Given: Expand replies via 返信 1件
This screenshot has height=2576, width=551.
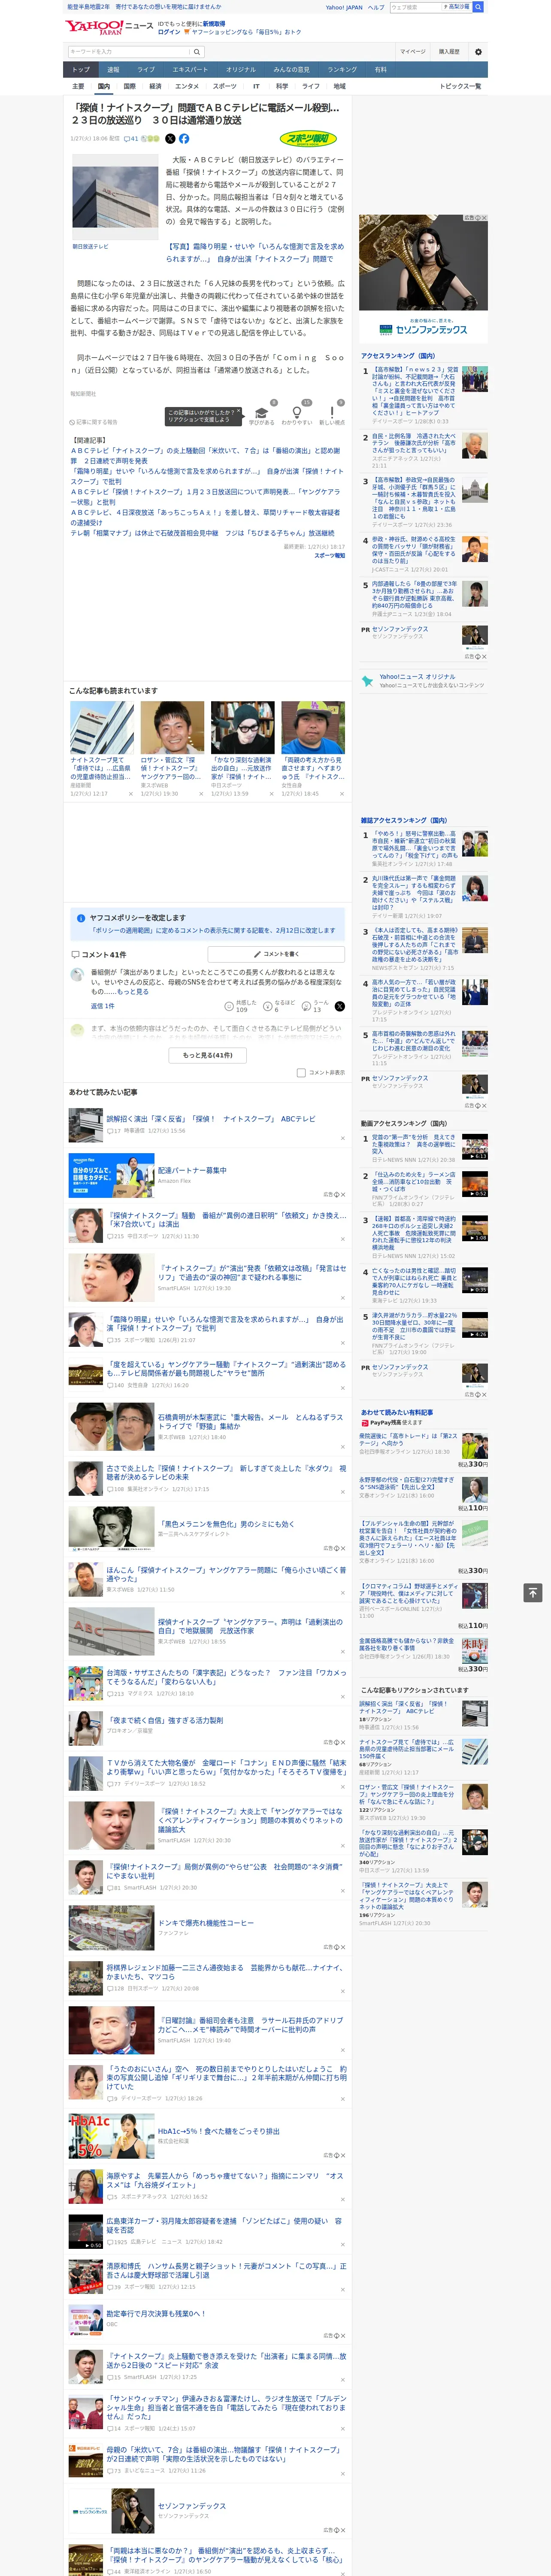Looking at the screenshot, I should pyautogui.click(x=102, y=1006).
